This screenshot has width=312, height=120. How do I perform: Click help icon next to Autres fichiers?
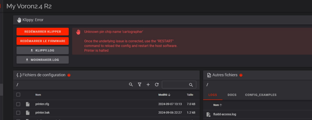[x=241, y=75]
